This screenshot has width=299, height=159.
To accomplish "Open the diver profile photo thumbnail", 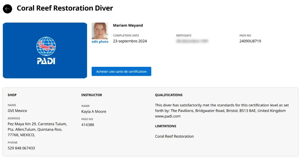I will tap(100, 31).
